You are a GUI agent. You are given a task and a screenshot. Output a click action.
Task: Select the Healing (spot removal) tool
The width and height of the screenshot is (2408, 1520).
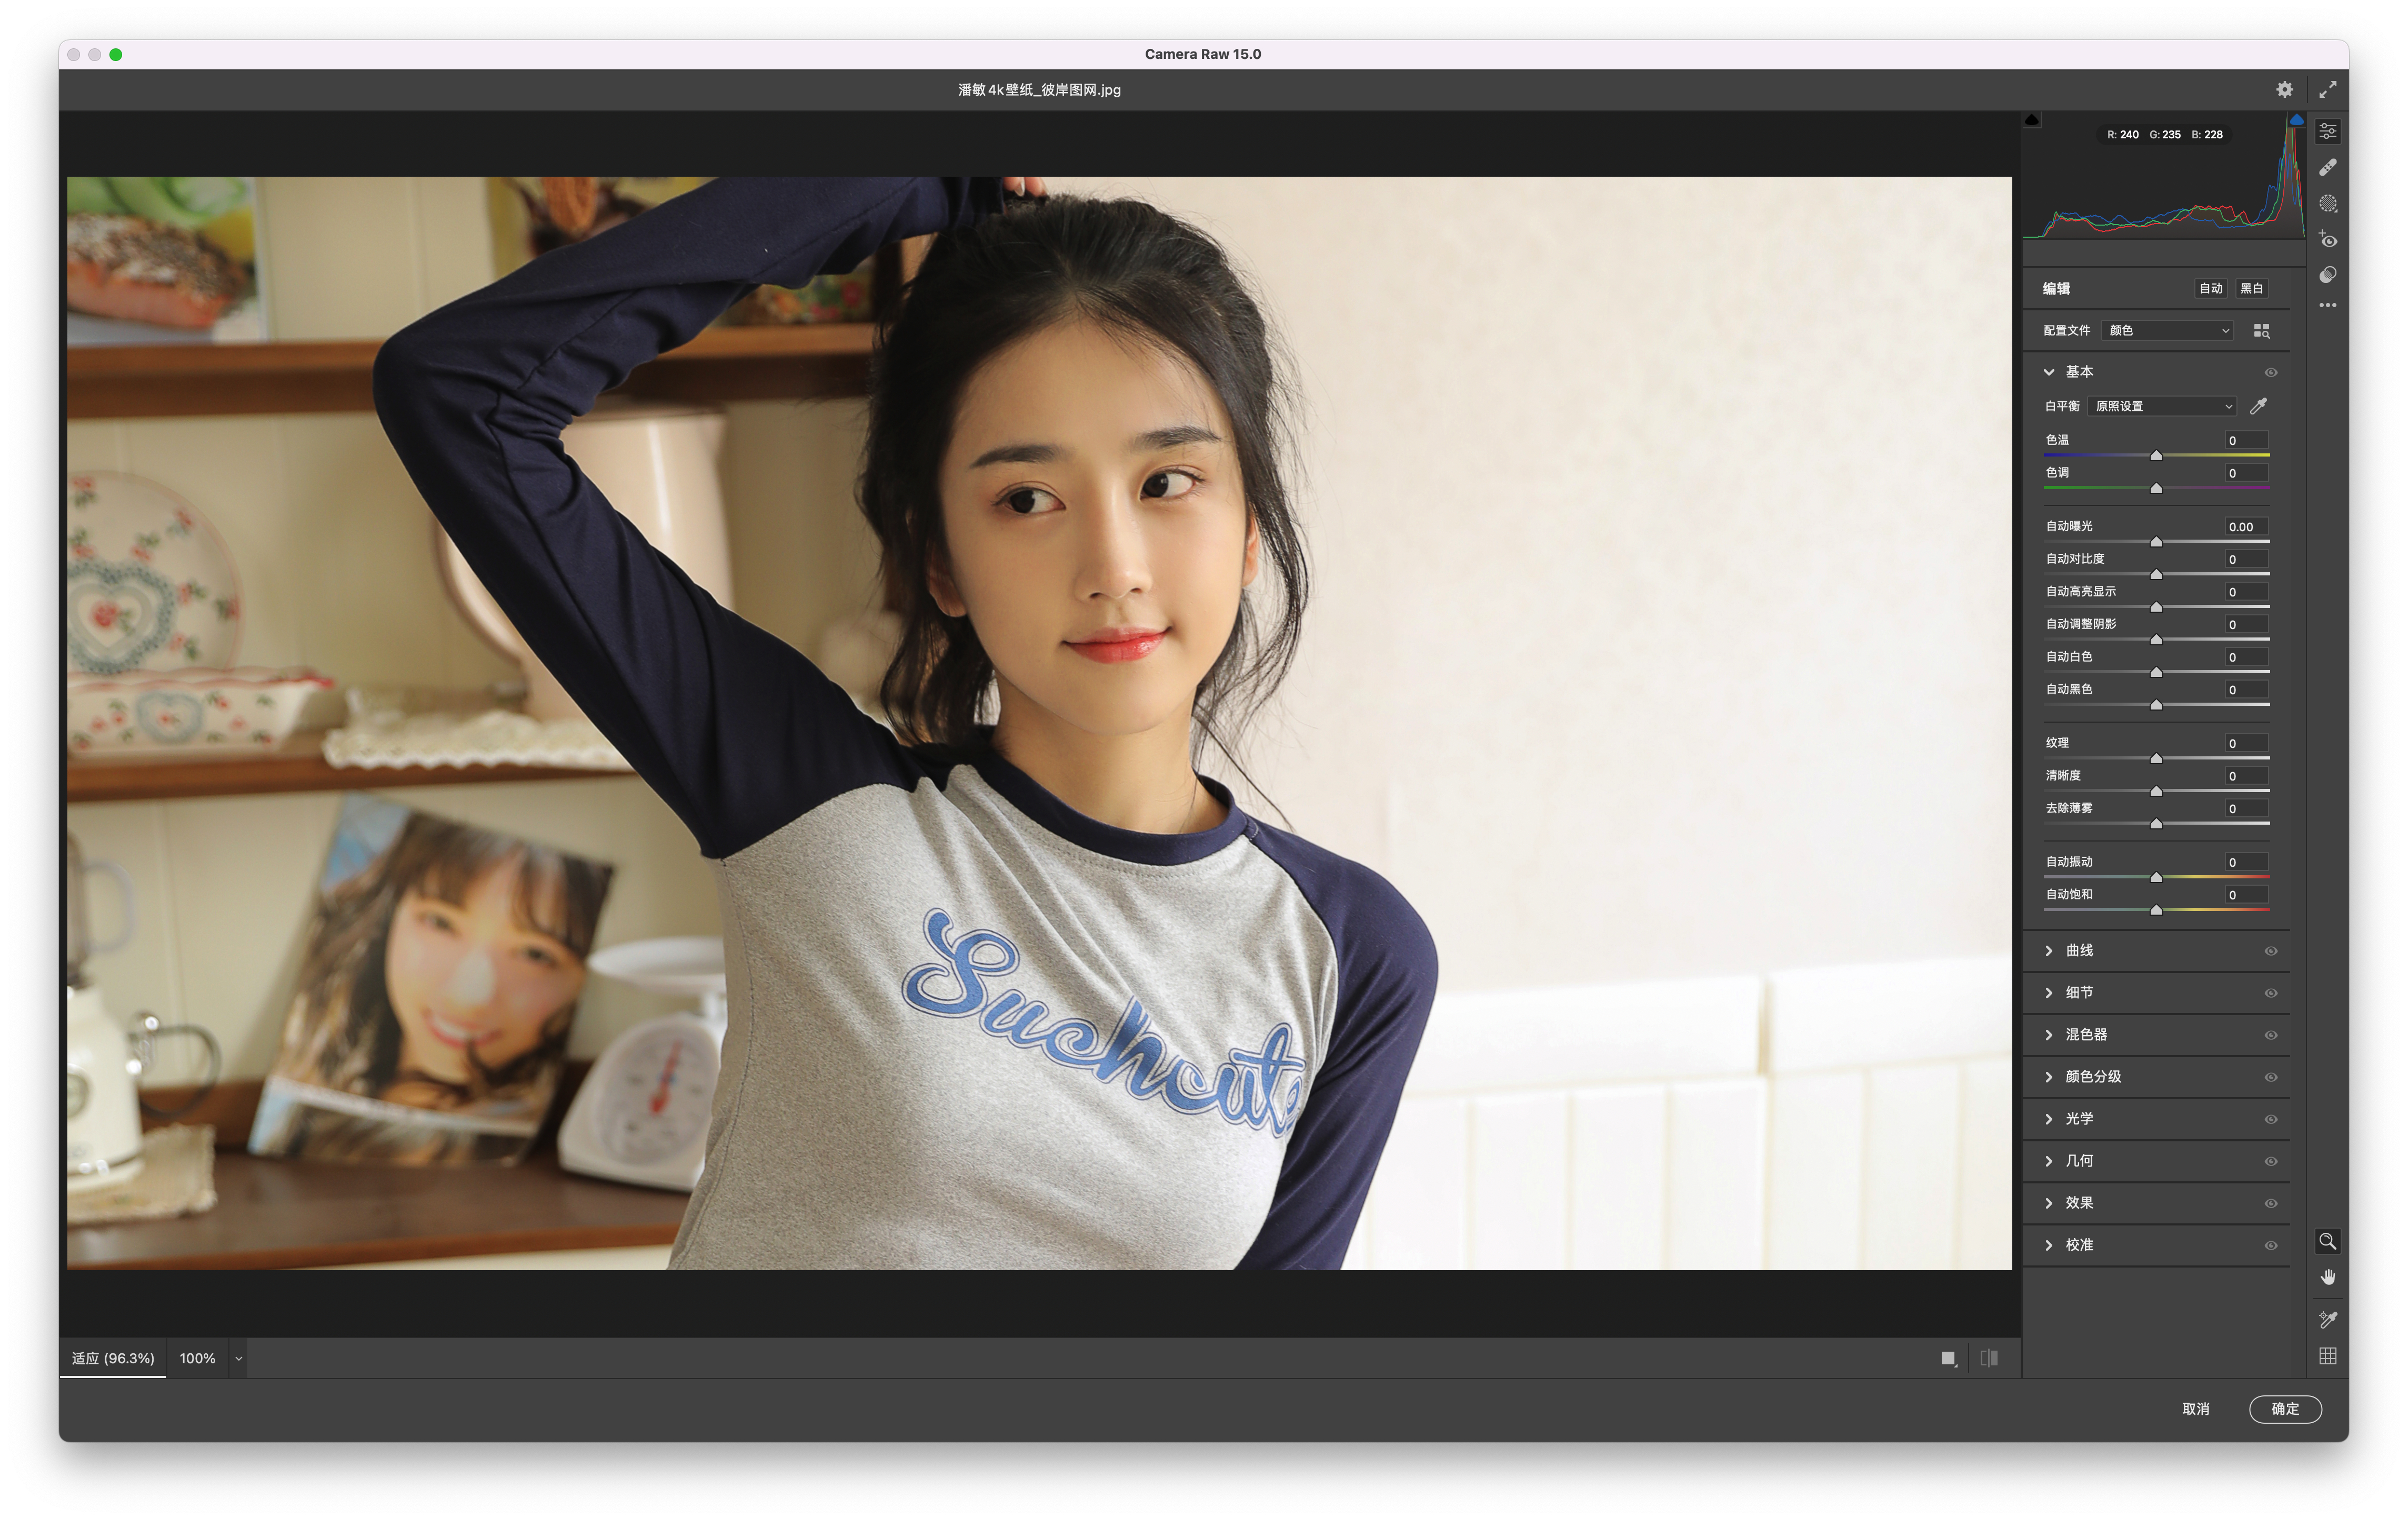pos(2327,167)
